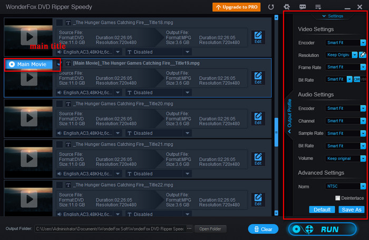
Task: Check the Title18 checkbox
Action: click(x=60, y=23)
